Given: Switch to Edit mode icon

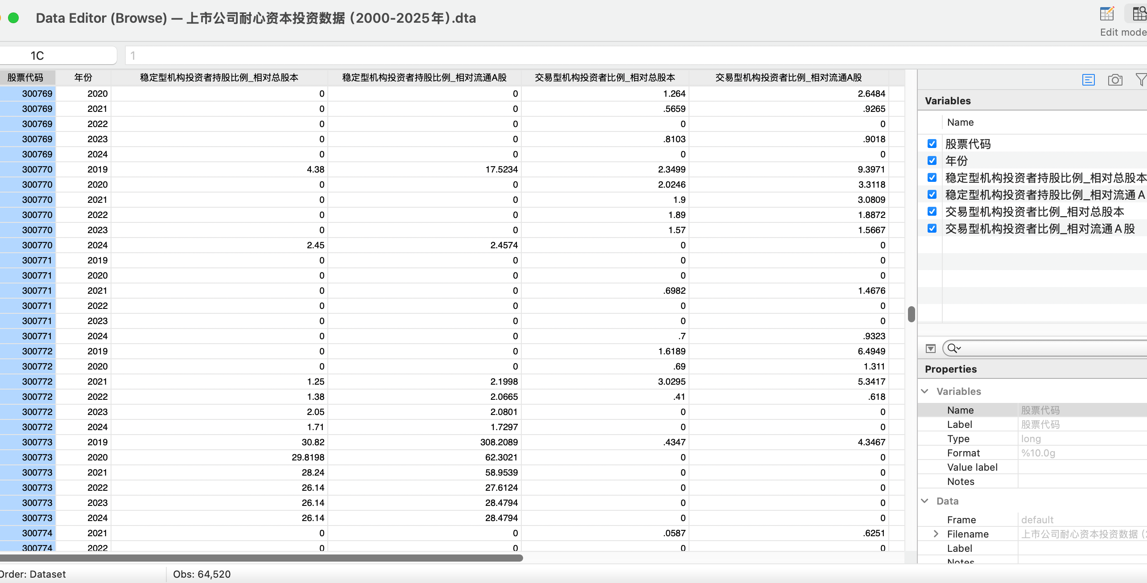Looking at the screenshot, I should tap(1107, 14).
